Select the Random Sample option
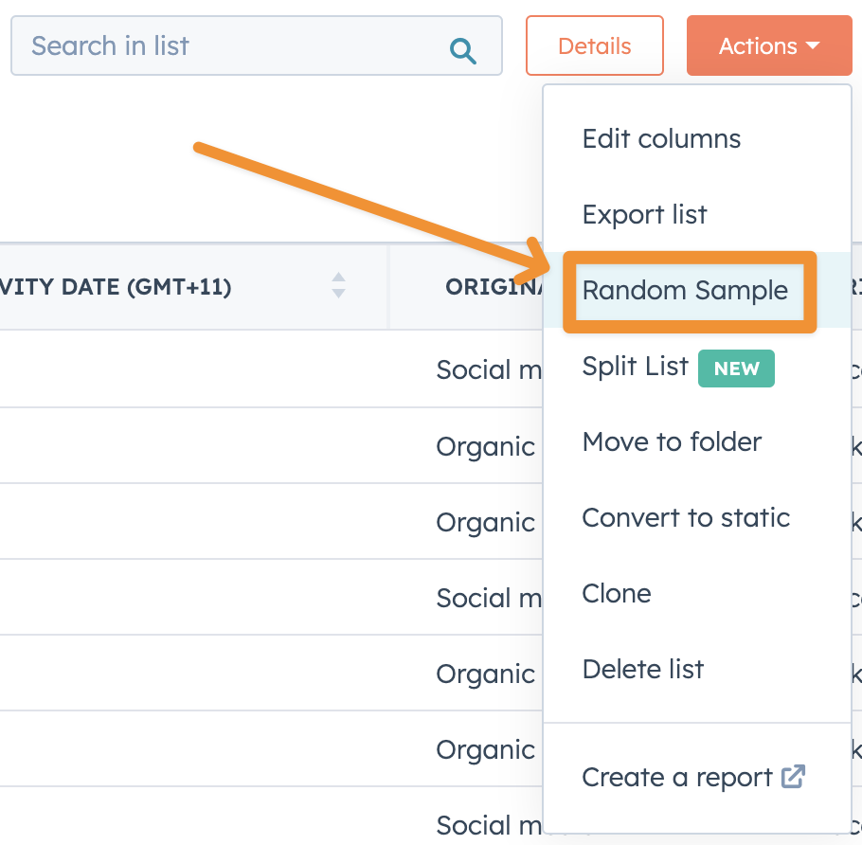The width and height of the screenshot is (862, 845). (687, 291)
